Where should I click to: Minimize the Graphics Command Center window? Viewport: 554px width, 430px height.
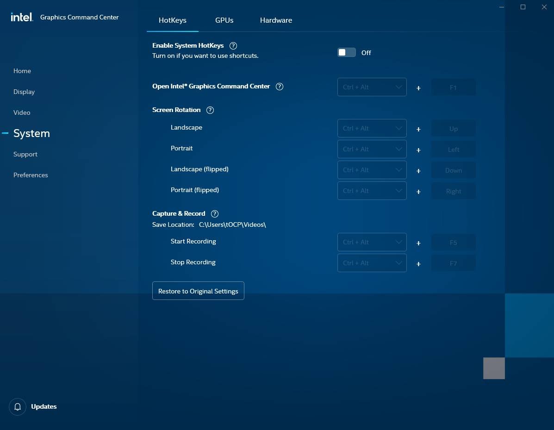[x=502, y=7]
